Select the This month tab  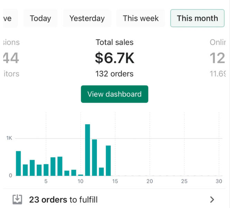coord(197,18)
